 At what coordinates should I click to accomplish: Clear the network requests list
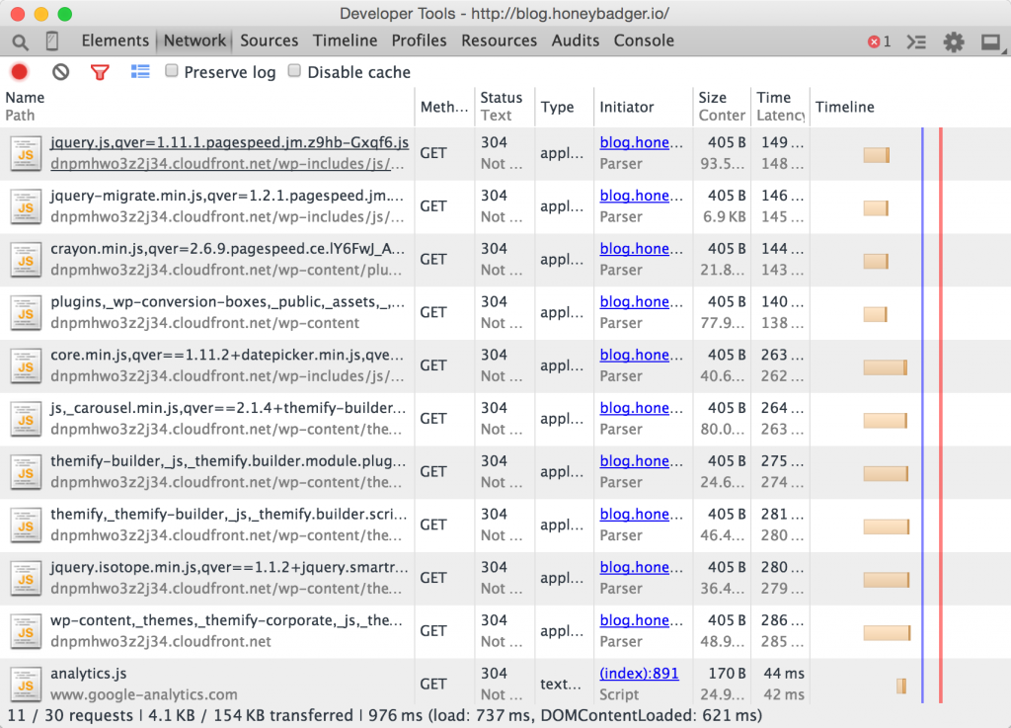pos(59,71)
